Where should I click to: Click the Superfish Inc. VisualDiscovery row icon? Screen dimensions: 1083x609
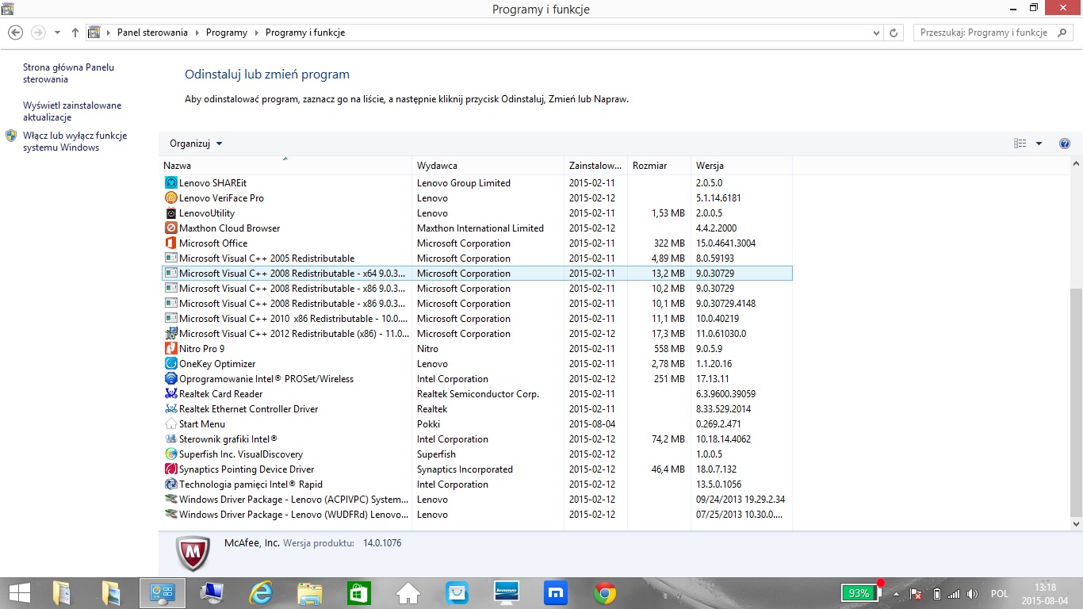[171, 454]
